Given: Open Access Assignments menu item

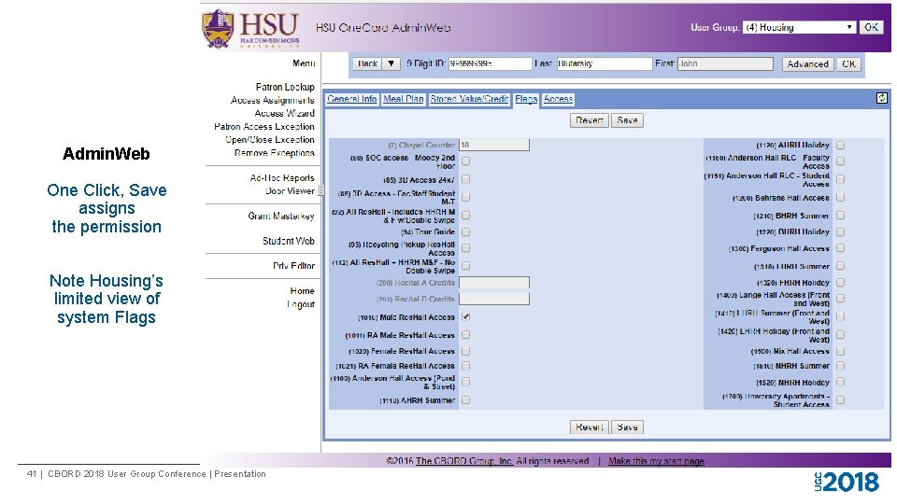Looking at the screenshot, I should click(272, 100).
